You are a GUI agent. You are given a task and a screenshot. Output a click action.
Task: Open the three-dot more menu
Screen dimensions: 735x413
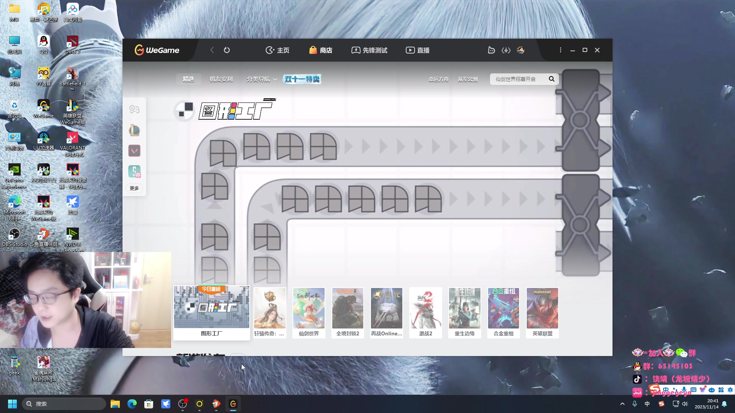click(560, 50)
